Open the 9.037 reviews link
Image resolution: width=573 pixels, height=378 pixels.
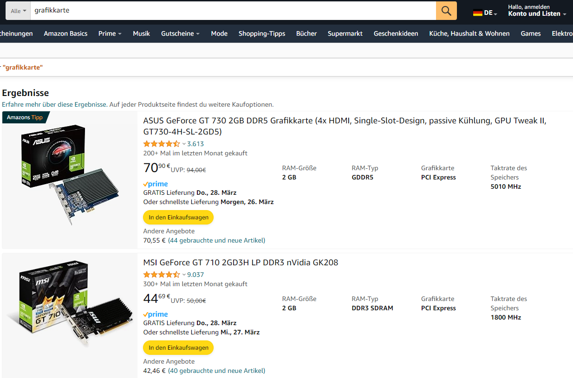[x=195, y=275]
